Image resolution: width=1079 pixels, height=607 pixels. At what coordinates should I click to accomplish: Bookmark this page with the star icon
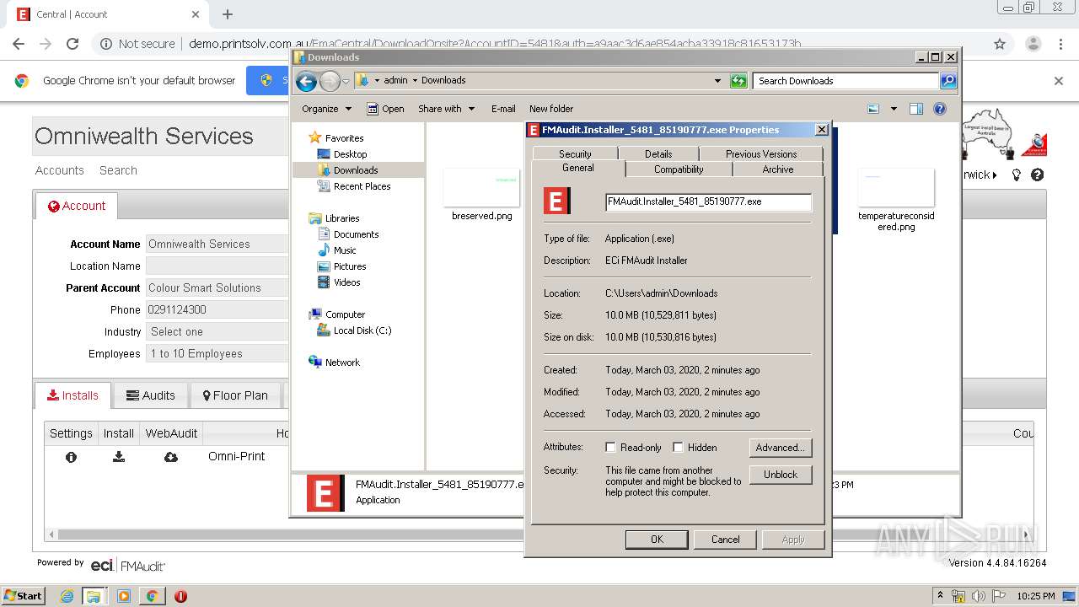click(1000, 44)
